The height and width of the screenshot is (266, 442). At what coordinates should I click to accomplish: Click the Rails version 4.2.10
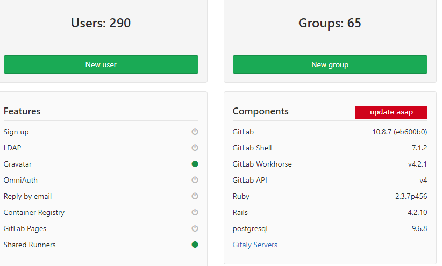417,212
